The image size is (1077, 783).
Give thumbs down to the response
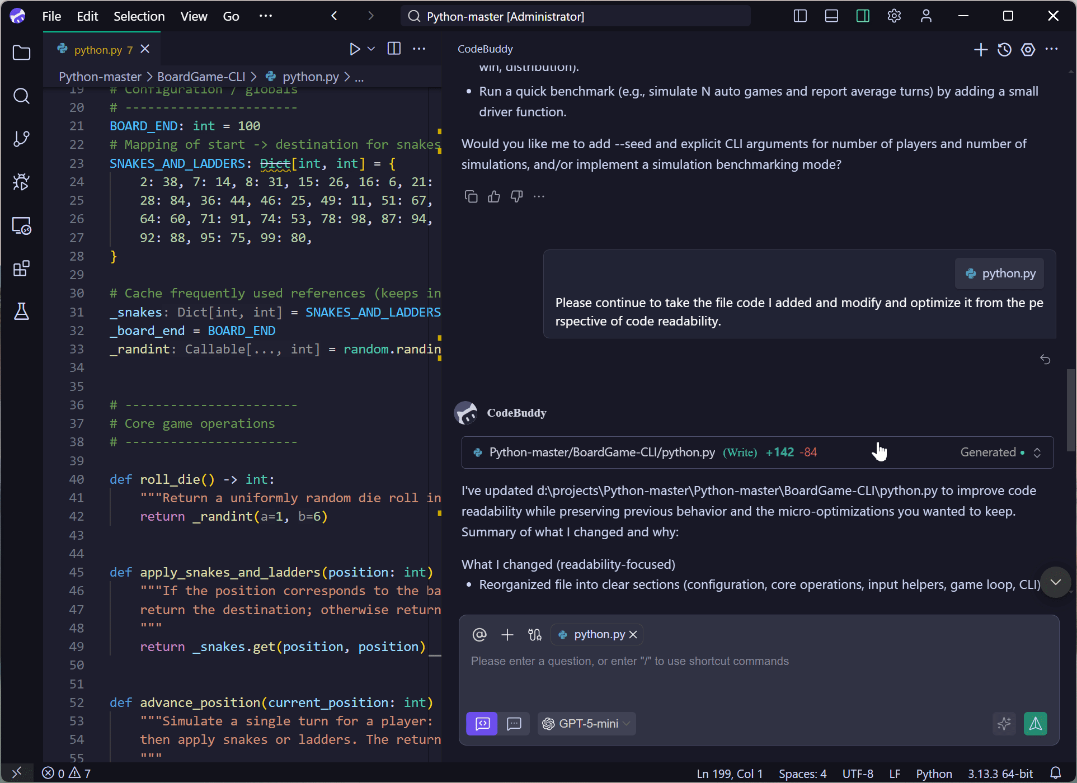516,196
